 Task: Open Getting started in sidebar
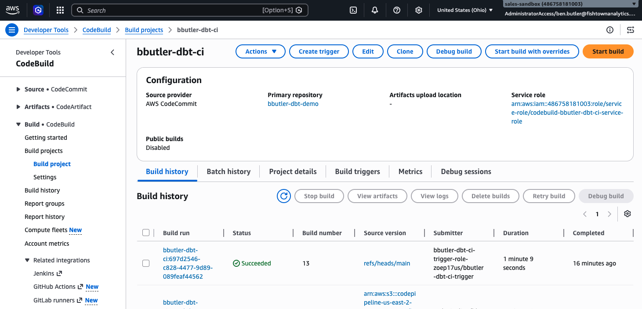pos(46,138)
